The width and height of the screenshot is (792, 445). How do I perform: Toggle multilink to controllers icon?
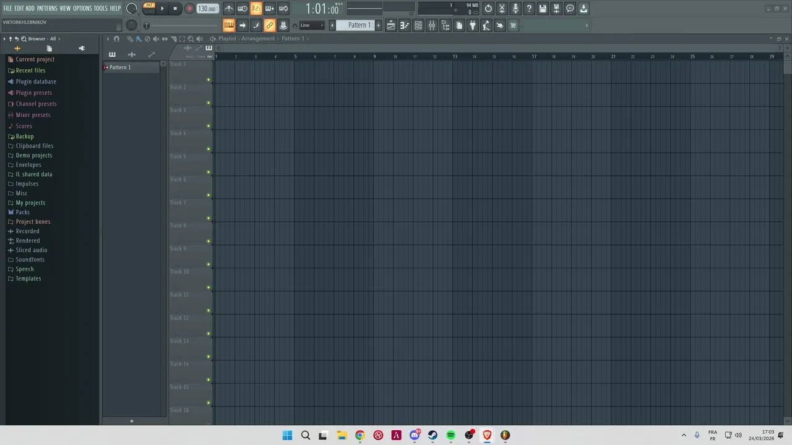283,25
